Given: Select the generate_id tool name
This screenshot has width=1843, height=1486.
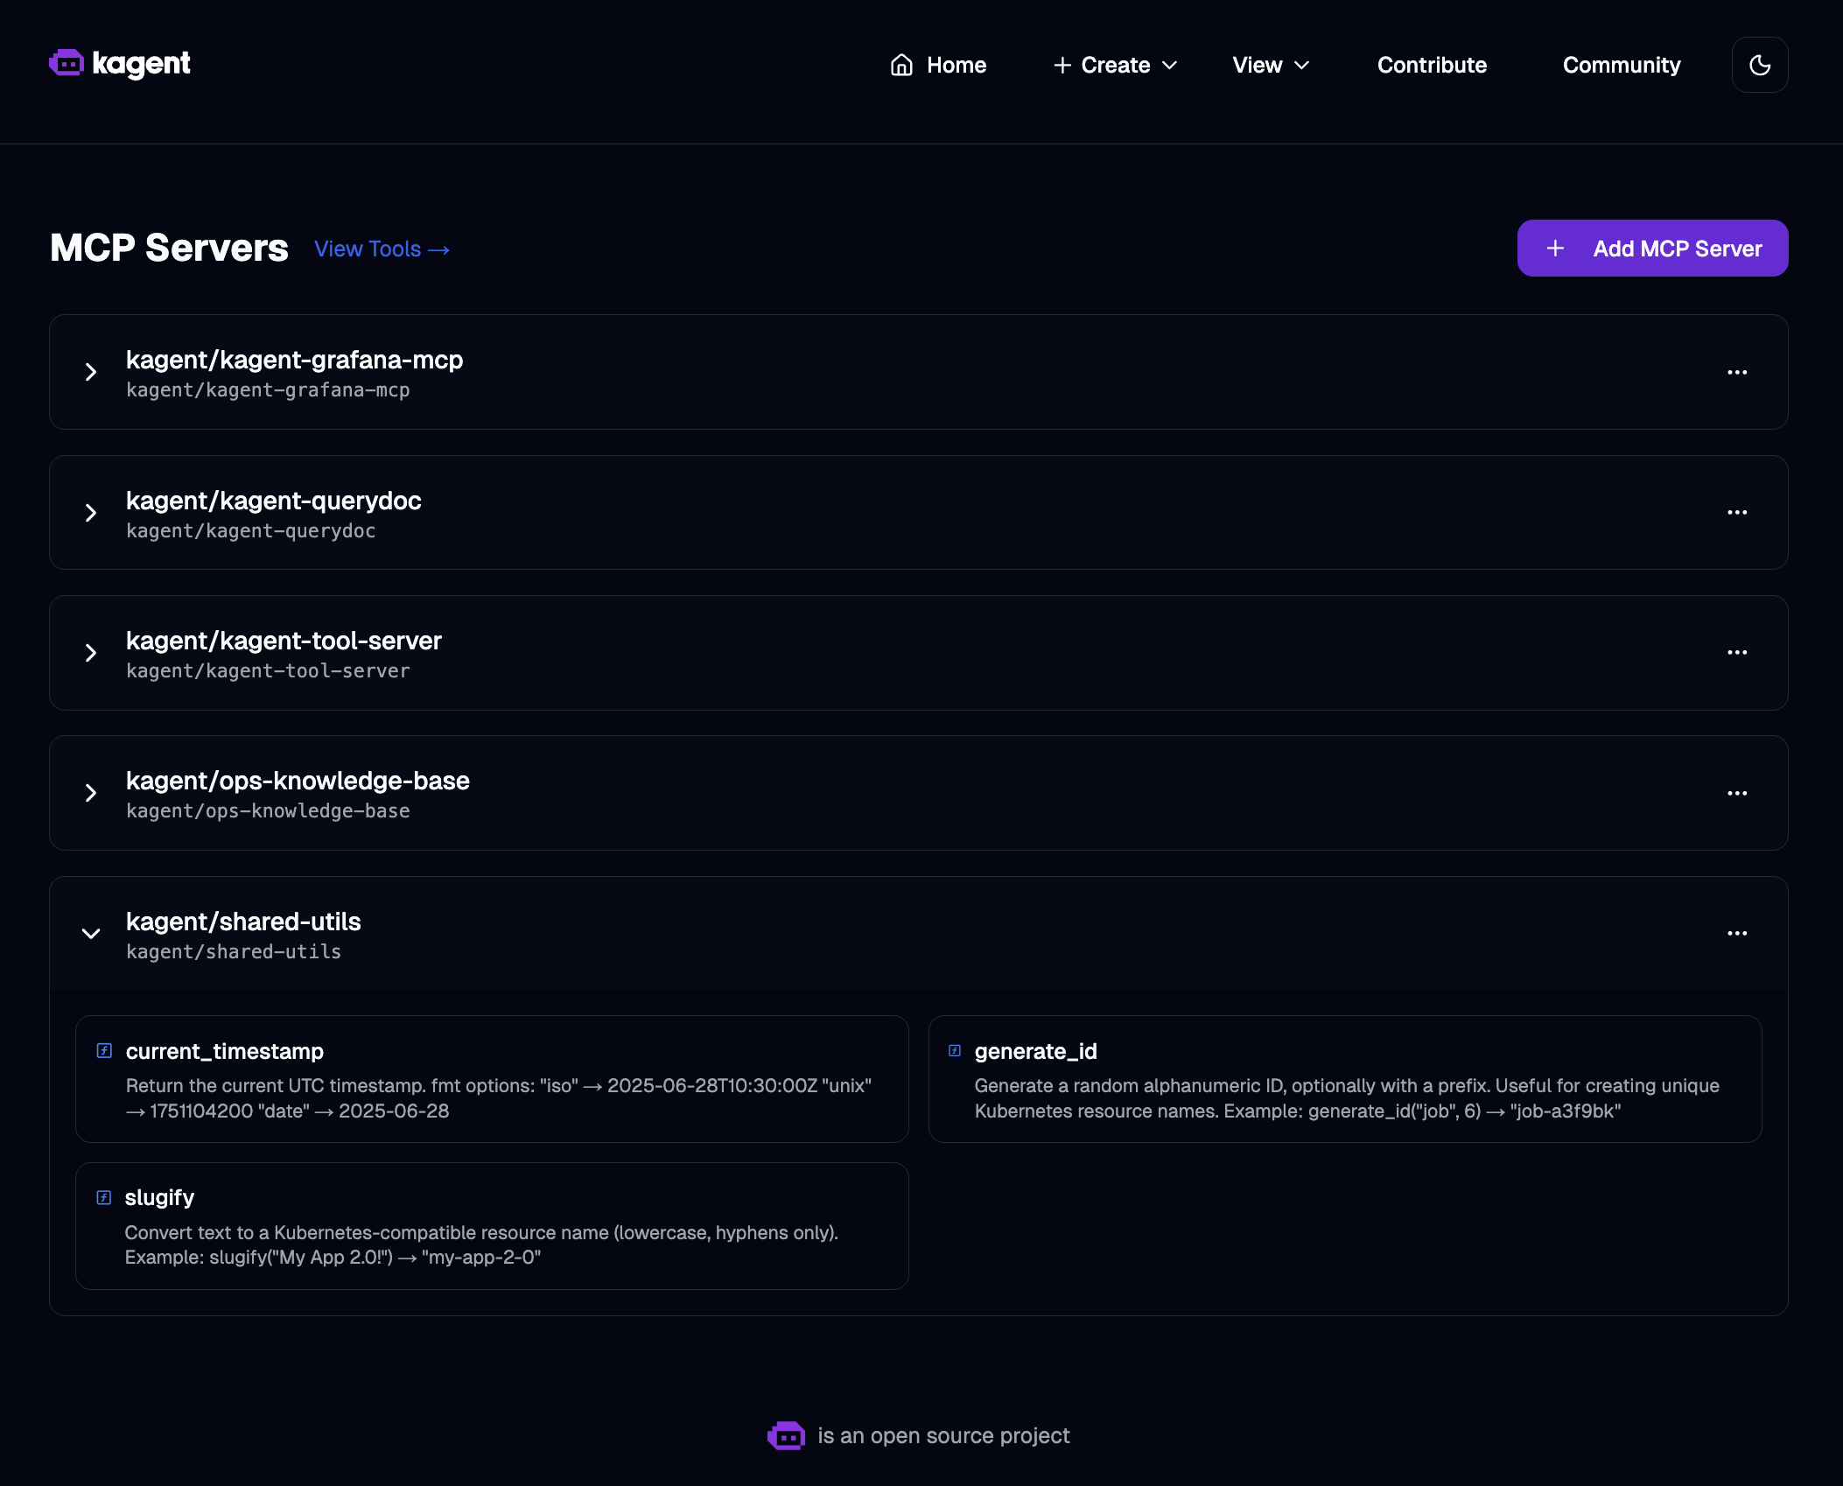Looking at the screenshot, I should [1035, 1051].
